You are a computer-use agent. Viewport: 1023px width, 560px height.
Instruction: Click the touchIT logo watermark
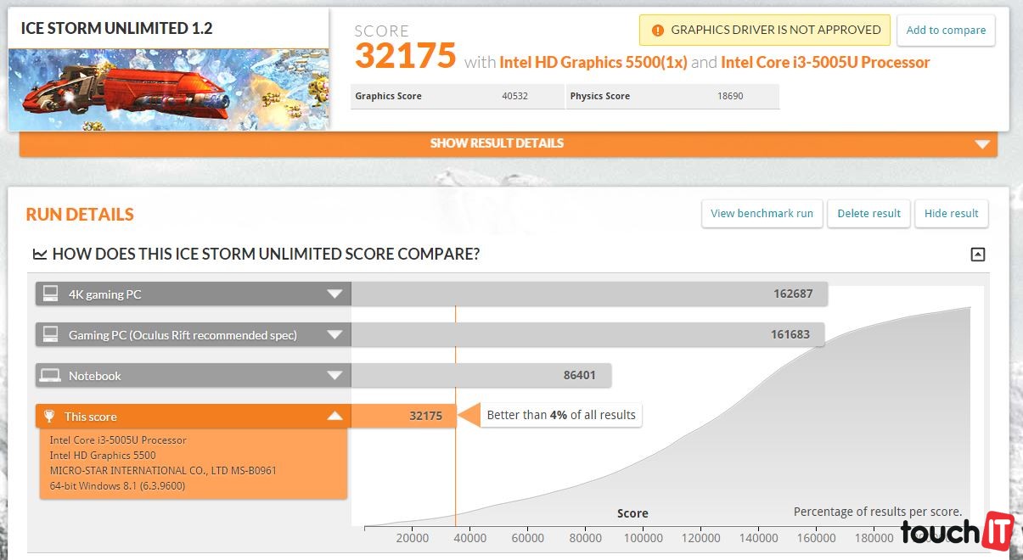click(956, 532)
